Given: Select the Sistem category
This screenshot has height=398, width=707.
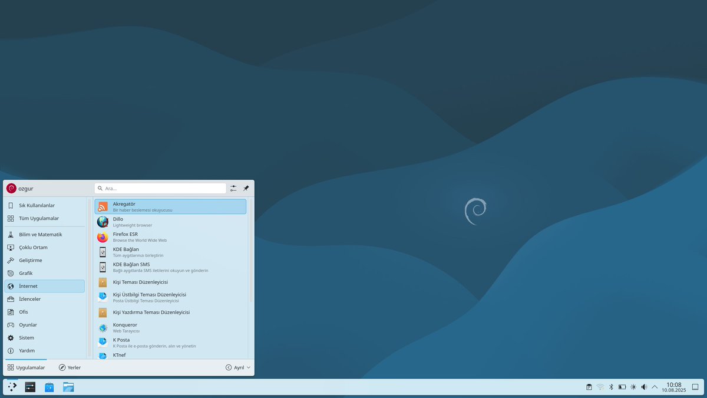Looking at the screenshot, I should tap(27, 337).
